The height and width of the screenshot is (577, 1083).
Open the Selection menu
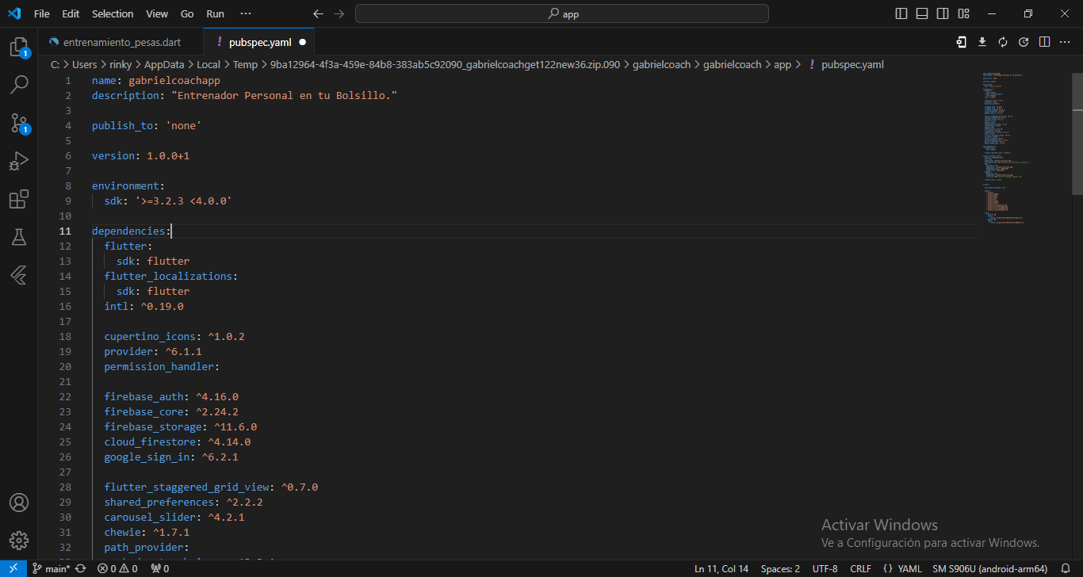(x=113, y=13)
